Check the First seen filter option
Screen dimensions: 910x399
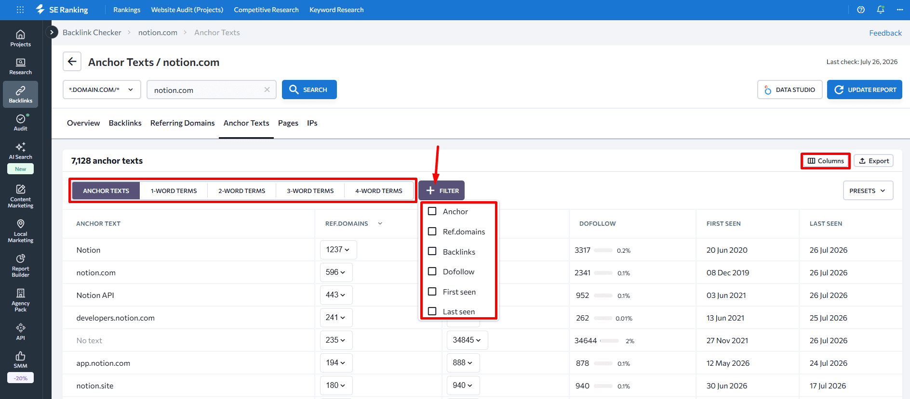[432, 292]
